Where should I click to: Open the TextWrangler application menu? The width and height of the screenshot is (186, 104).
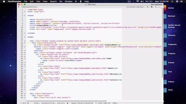pyautogui.click(x=15, y=1)
